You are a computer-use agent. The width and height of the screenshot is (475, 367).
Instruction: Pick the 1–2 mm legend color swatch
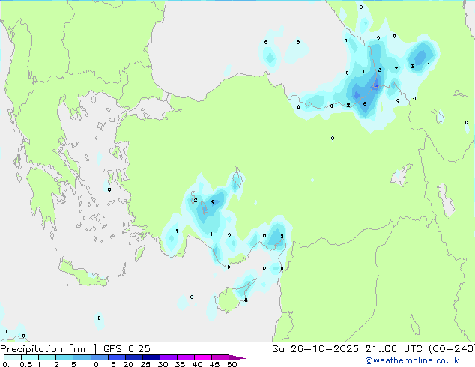tap(47, 357)
